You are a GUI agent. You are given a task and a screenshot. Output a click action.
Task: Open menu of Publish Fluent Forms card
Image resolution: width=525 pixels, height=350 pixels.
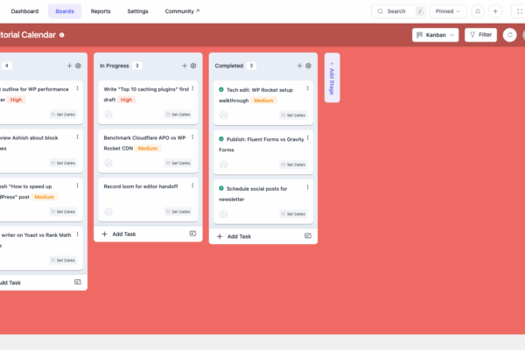tap(307, 137)
